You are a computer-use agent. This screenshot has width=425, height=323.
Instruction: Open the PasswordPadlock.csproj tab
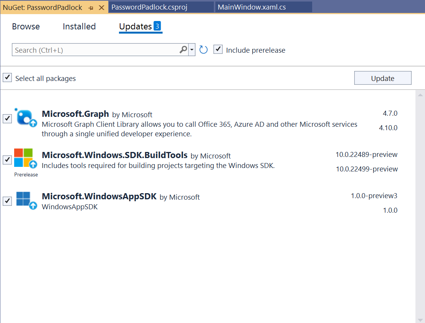coord(161,7)
